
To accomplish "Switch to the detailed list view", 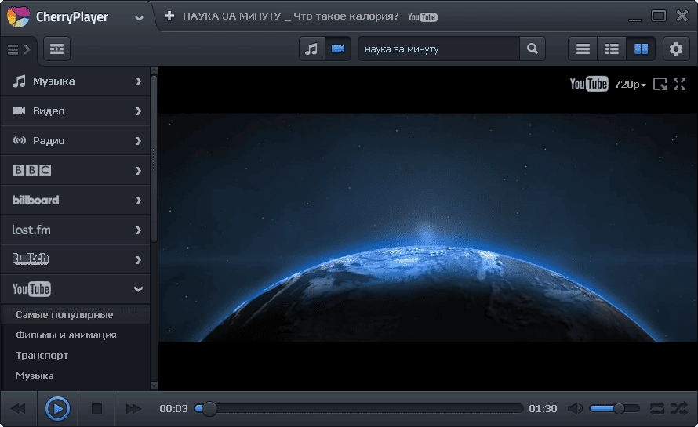I will (612, 49).
